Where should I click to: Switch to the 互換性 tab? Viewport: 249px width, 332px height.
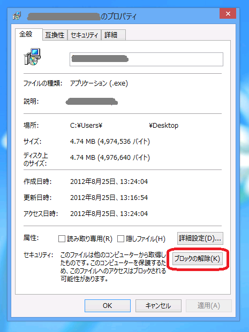click(55, 35)
